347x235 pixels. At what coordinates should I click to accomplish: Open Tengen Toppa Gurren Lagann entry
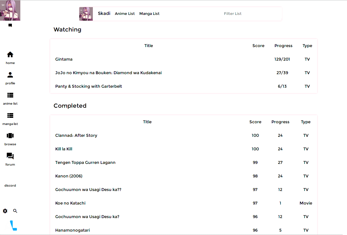85,163
